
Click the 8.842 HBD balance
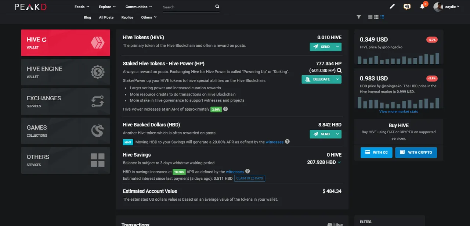click(330, 125)
